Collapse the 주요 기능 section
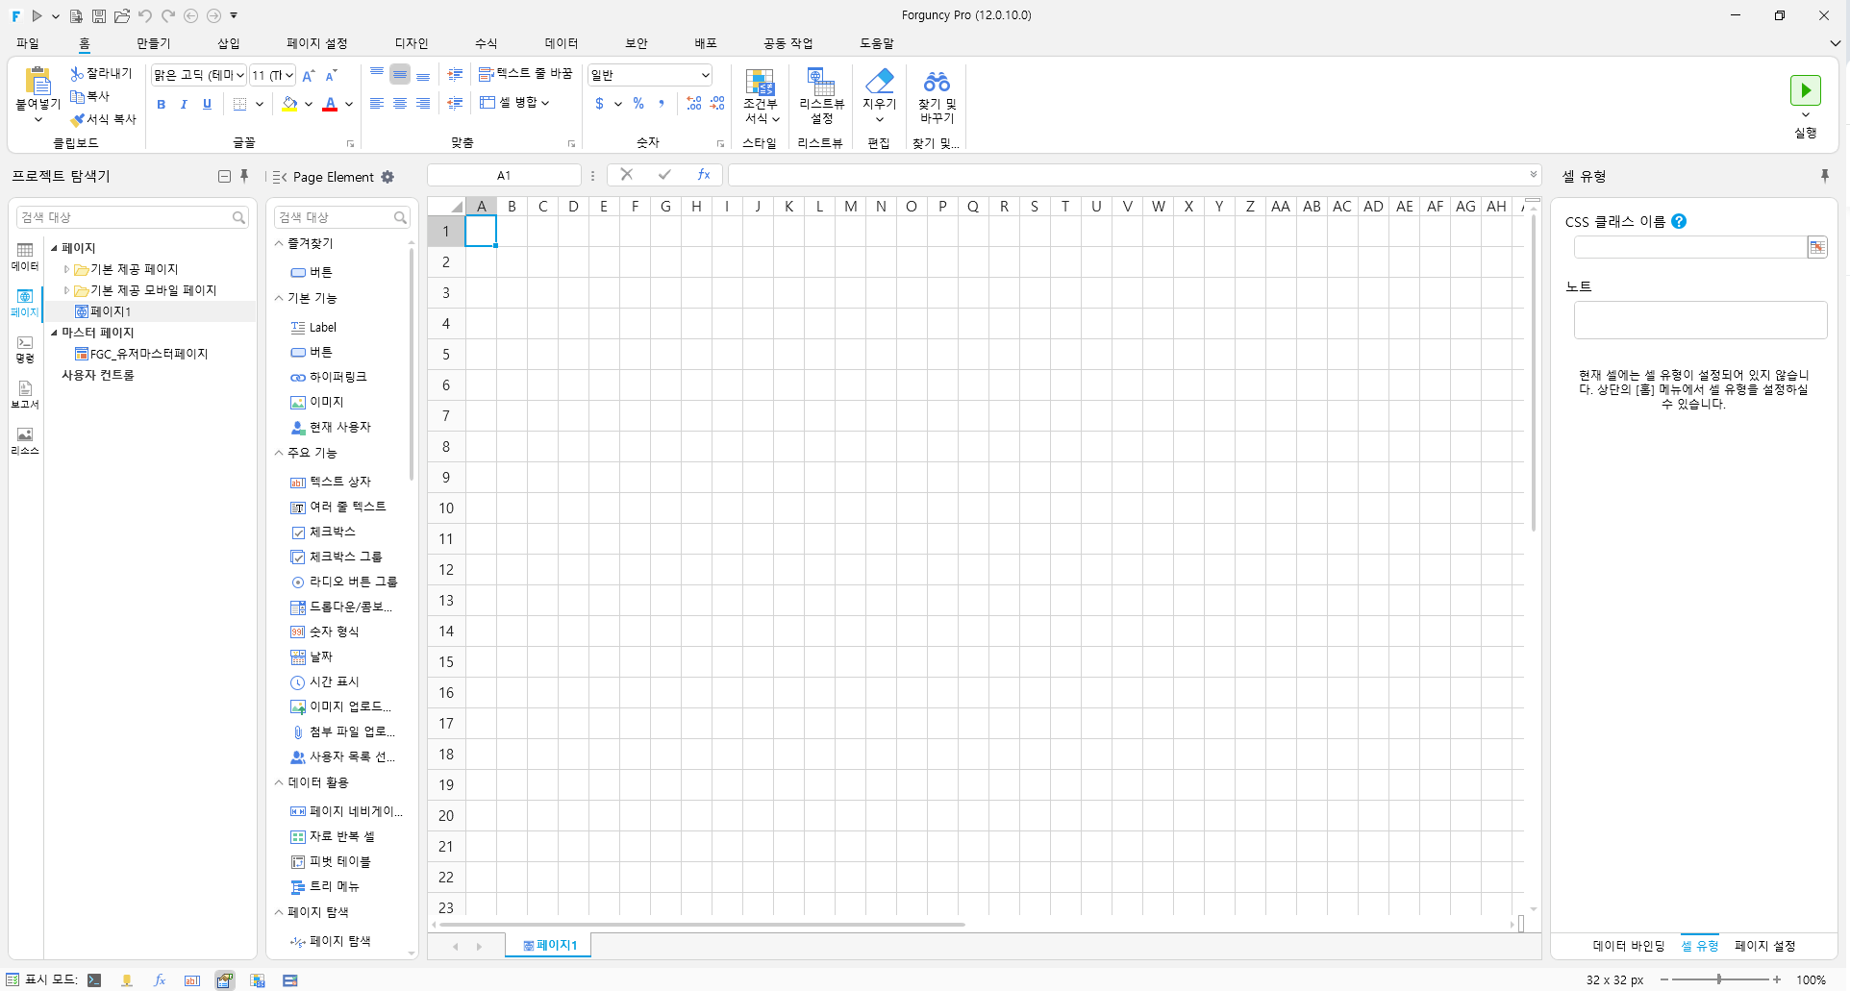This screenshot has width=1850, height=991. pos(279,453)
